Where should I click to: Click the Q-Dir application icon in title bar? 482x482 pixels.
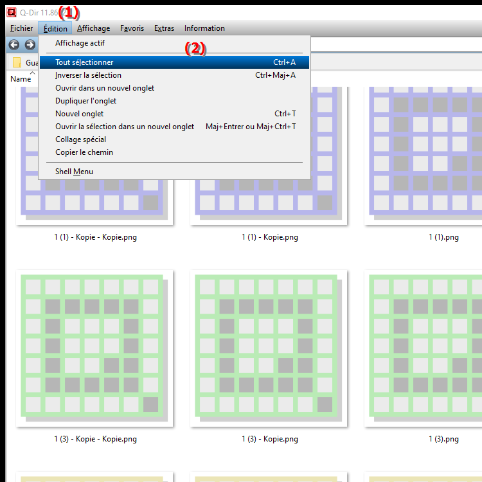pos(12,12)
